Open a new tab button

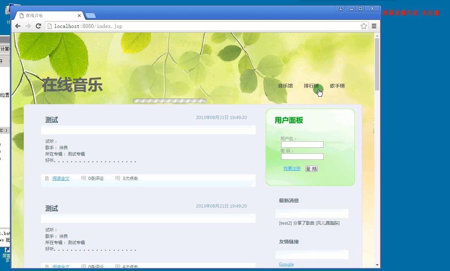coord(91,16)
